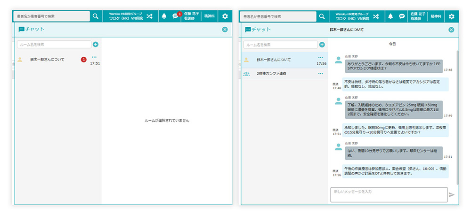
Task: Focus the new message input field
Action: [x=389, y=194]
